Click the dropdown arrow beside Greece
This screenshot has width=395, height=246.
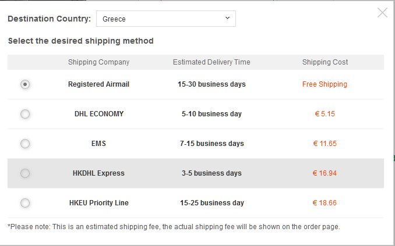[x=227, y=19]
